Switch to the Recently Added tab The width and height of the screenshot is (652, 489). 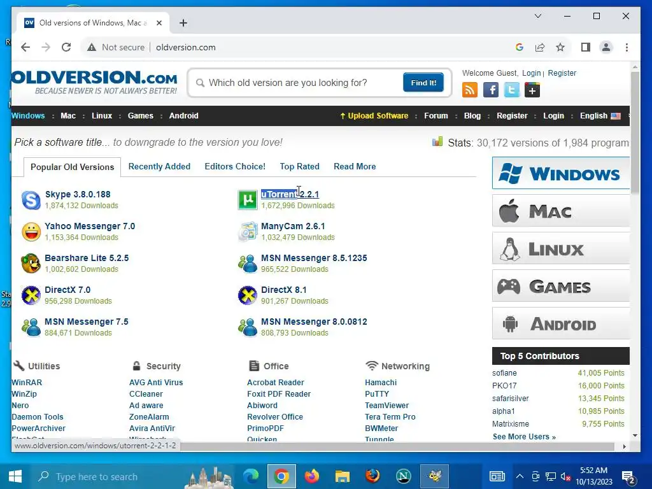[159, 166]
